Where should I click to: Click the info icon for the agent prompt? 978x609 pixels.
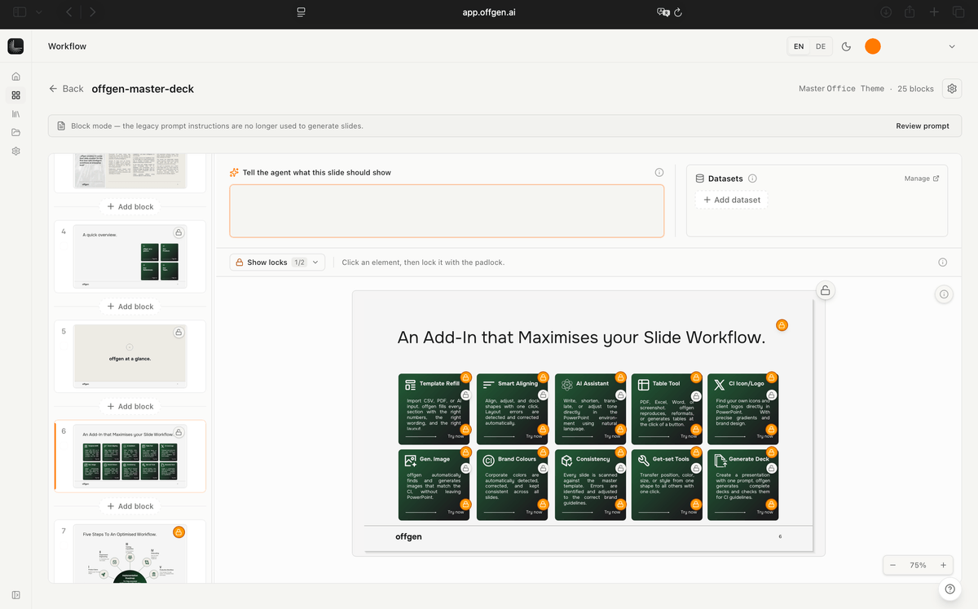pos(659,173)
